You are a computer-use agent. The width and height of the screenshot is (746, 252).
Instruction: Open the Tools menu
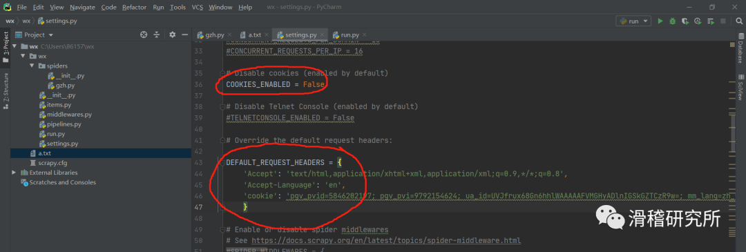point(178,7)
